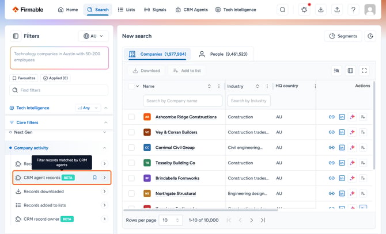Collapse the filters sidebar panel icon

(x=16, y=36)
